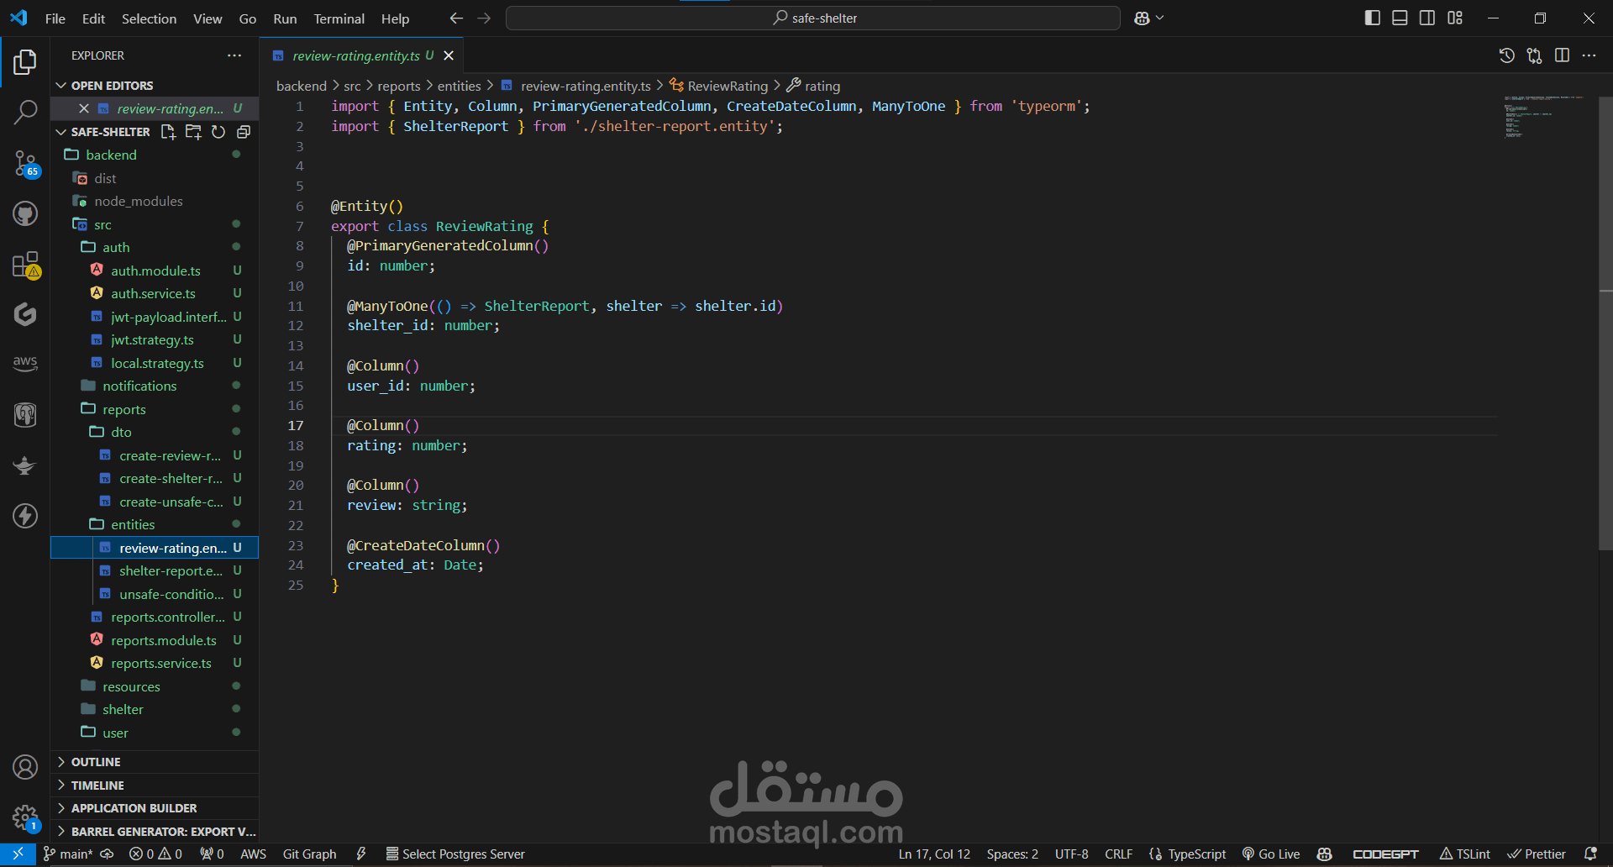Open the Accounts menu icon
This screenshot has width=1613, height=867.
(x=25, y=767)
